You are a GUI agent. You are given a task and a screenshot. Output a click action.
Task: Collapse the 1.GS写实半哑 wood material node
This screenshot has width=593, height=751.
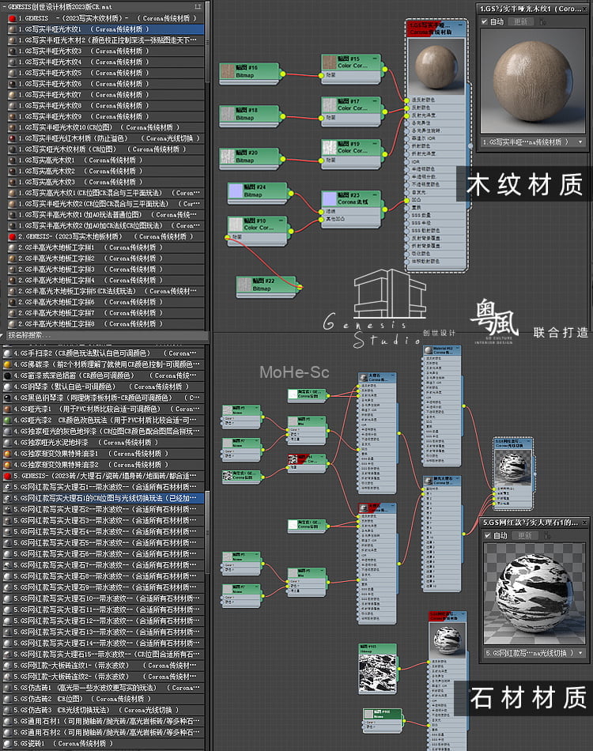coord(460,25)
